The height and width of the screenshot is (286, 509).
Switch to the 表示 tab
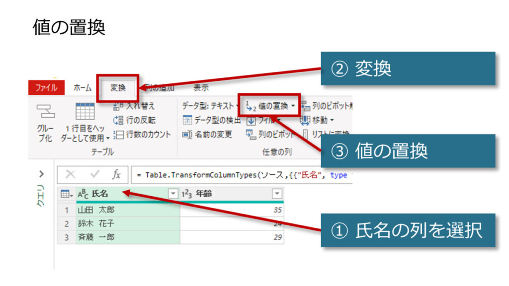[201, 88]
